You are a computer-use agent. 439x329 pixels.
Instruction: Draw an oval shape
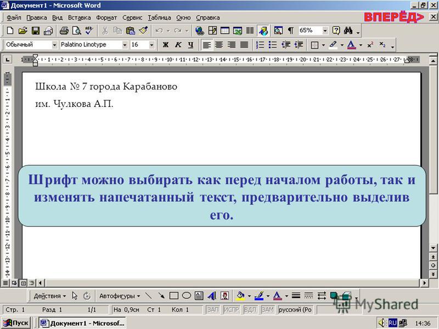point(187,296)
